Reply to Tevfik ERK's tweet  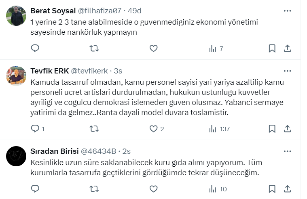point(35,129)
